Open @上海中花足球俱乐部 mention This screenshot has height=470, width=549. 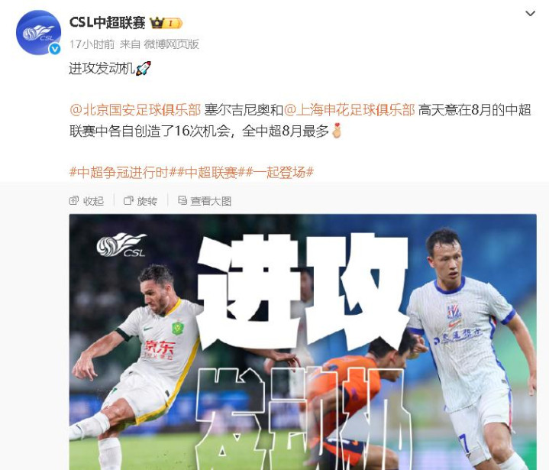(349, 110)
